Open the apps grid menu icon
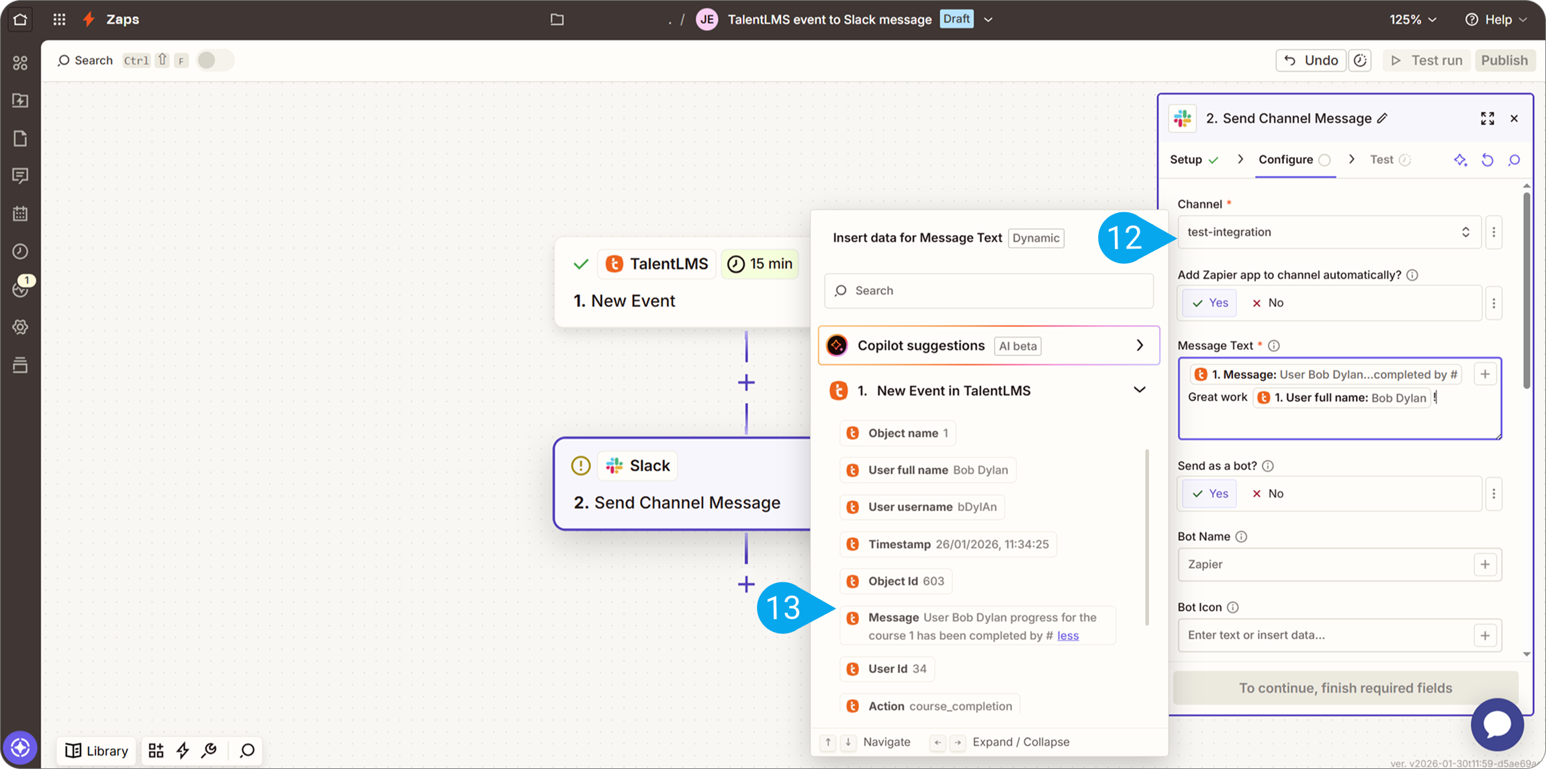 click(x=59, y=19)
